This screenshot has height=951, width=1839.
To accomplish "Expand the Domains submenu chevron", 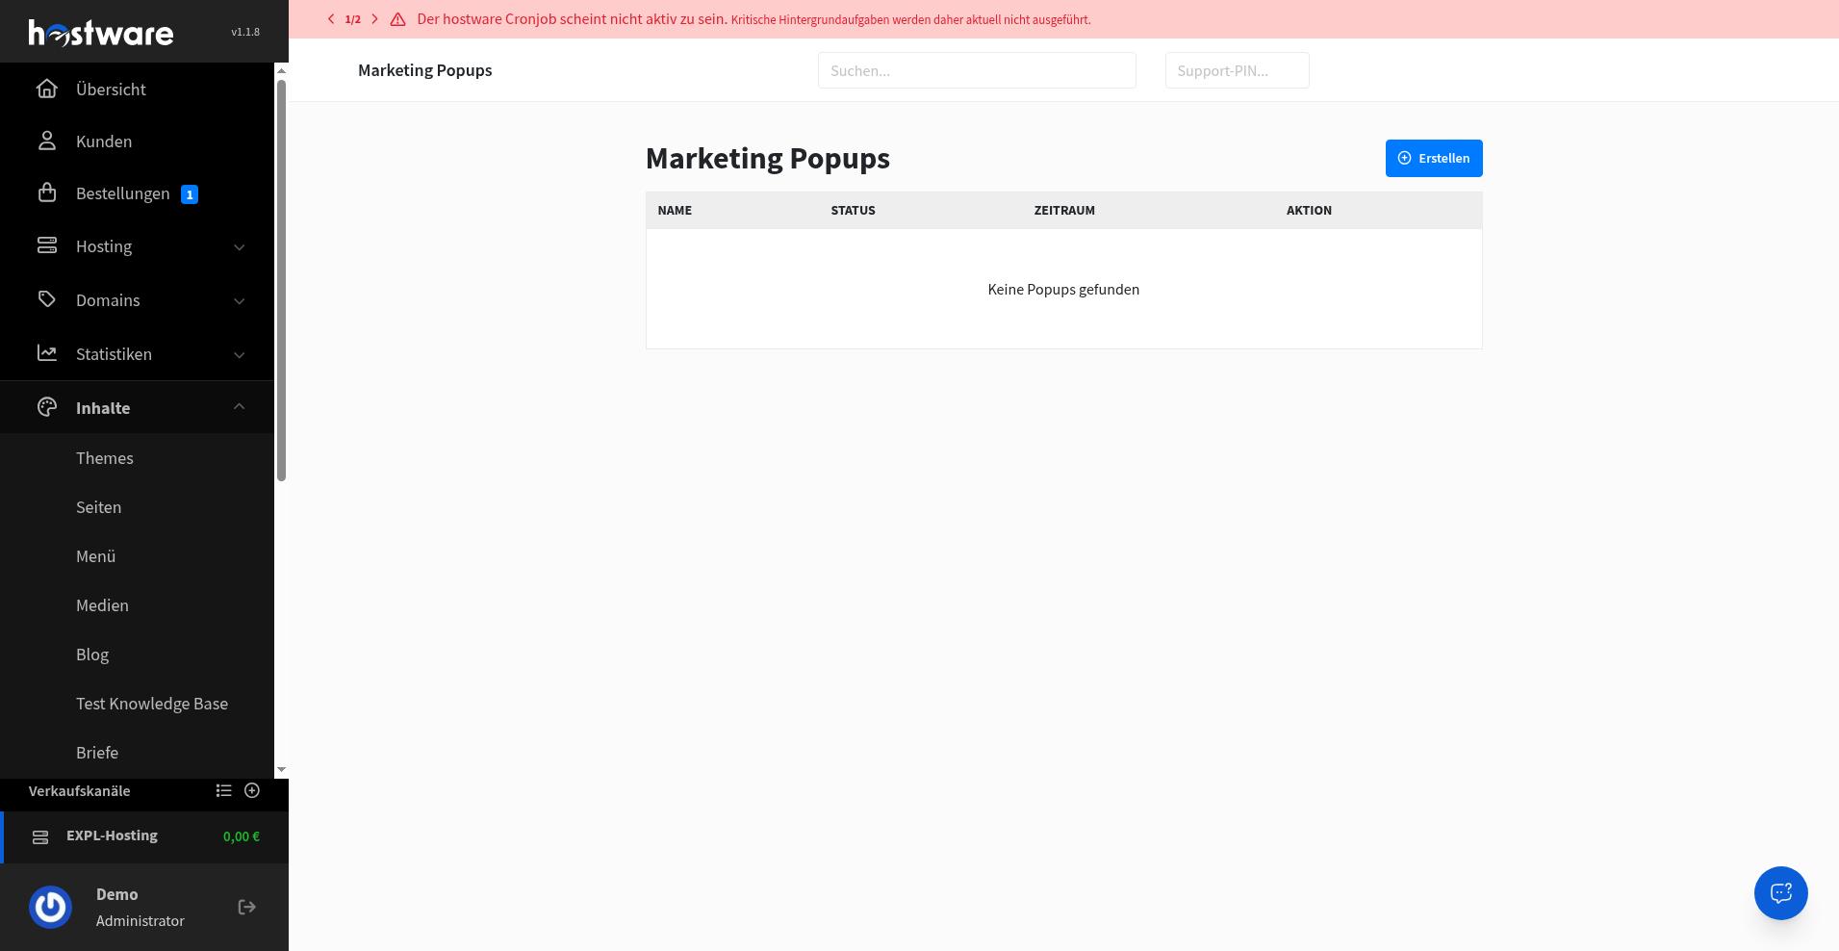I will pyautogui.click(x=239, y=301).
